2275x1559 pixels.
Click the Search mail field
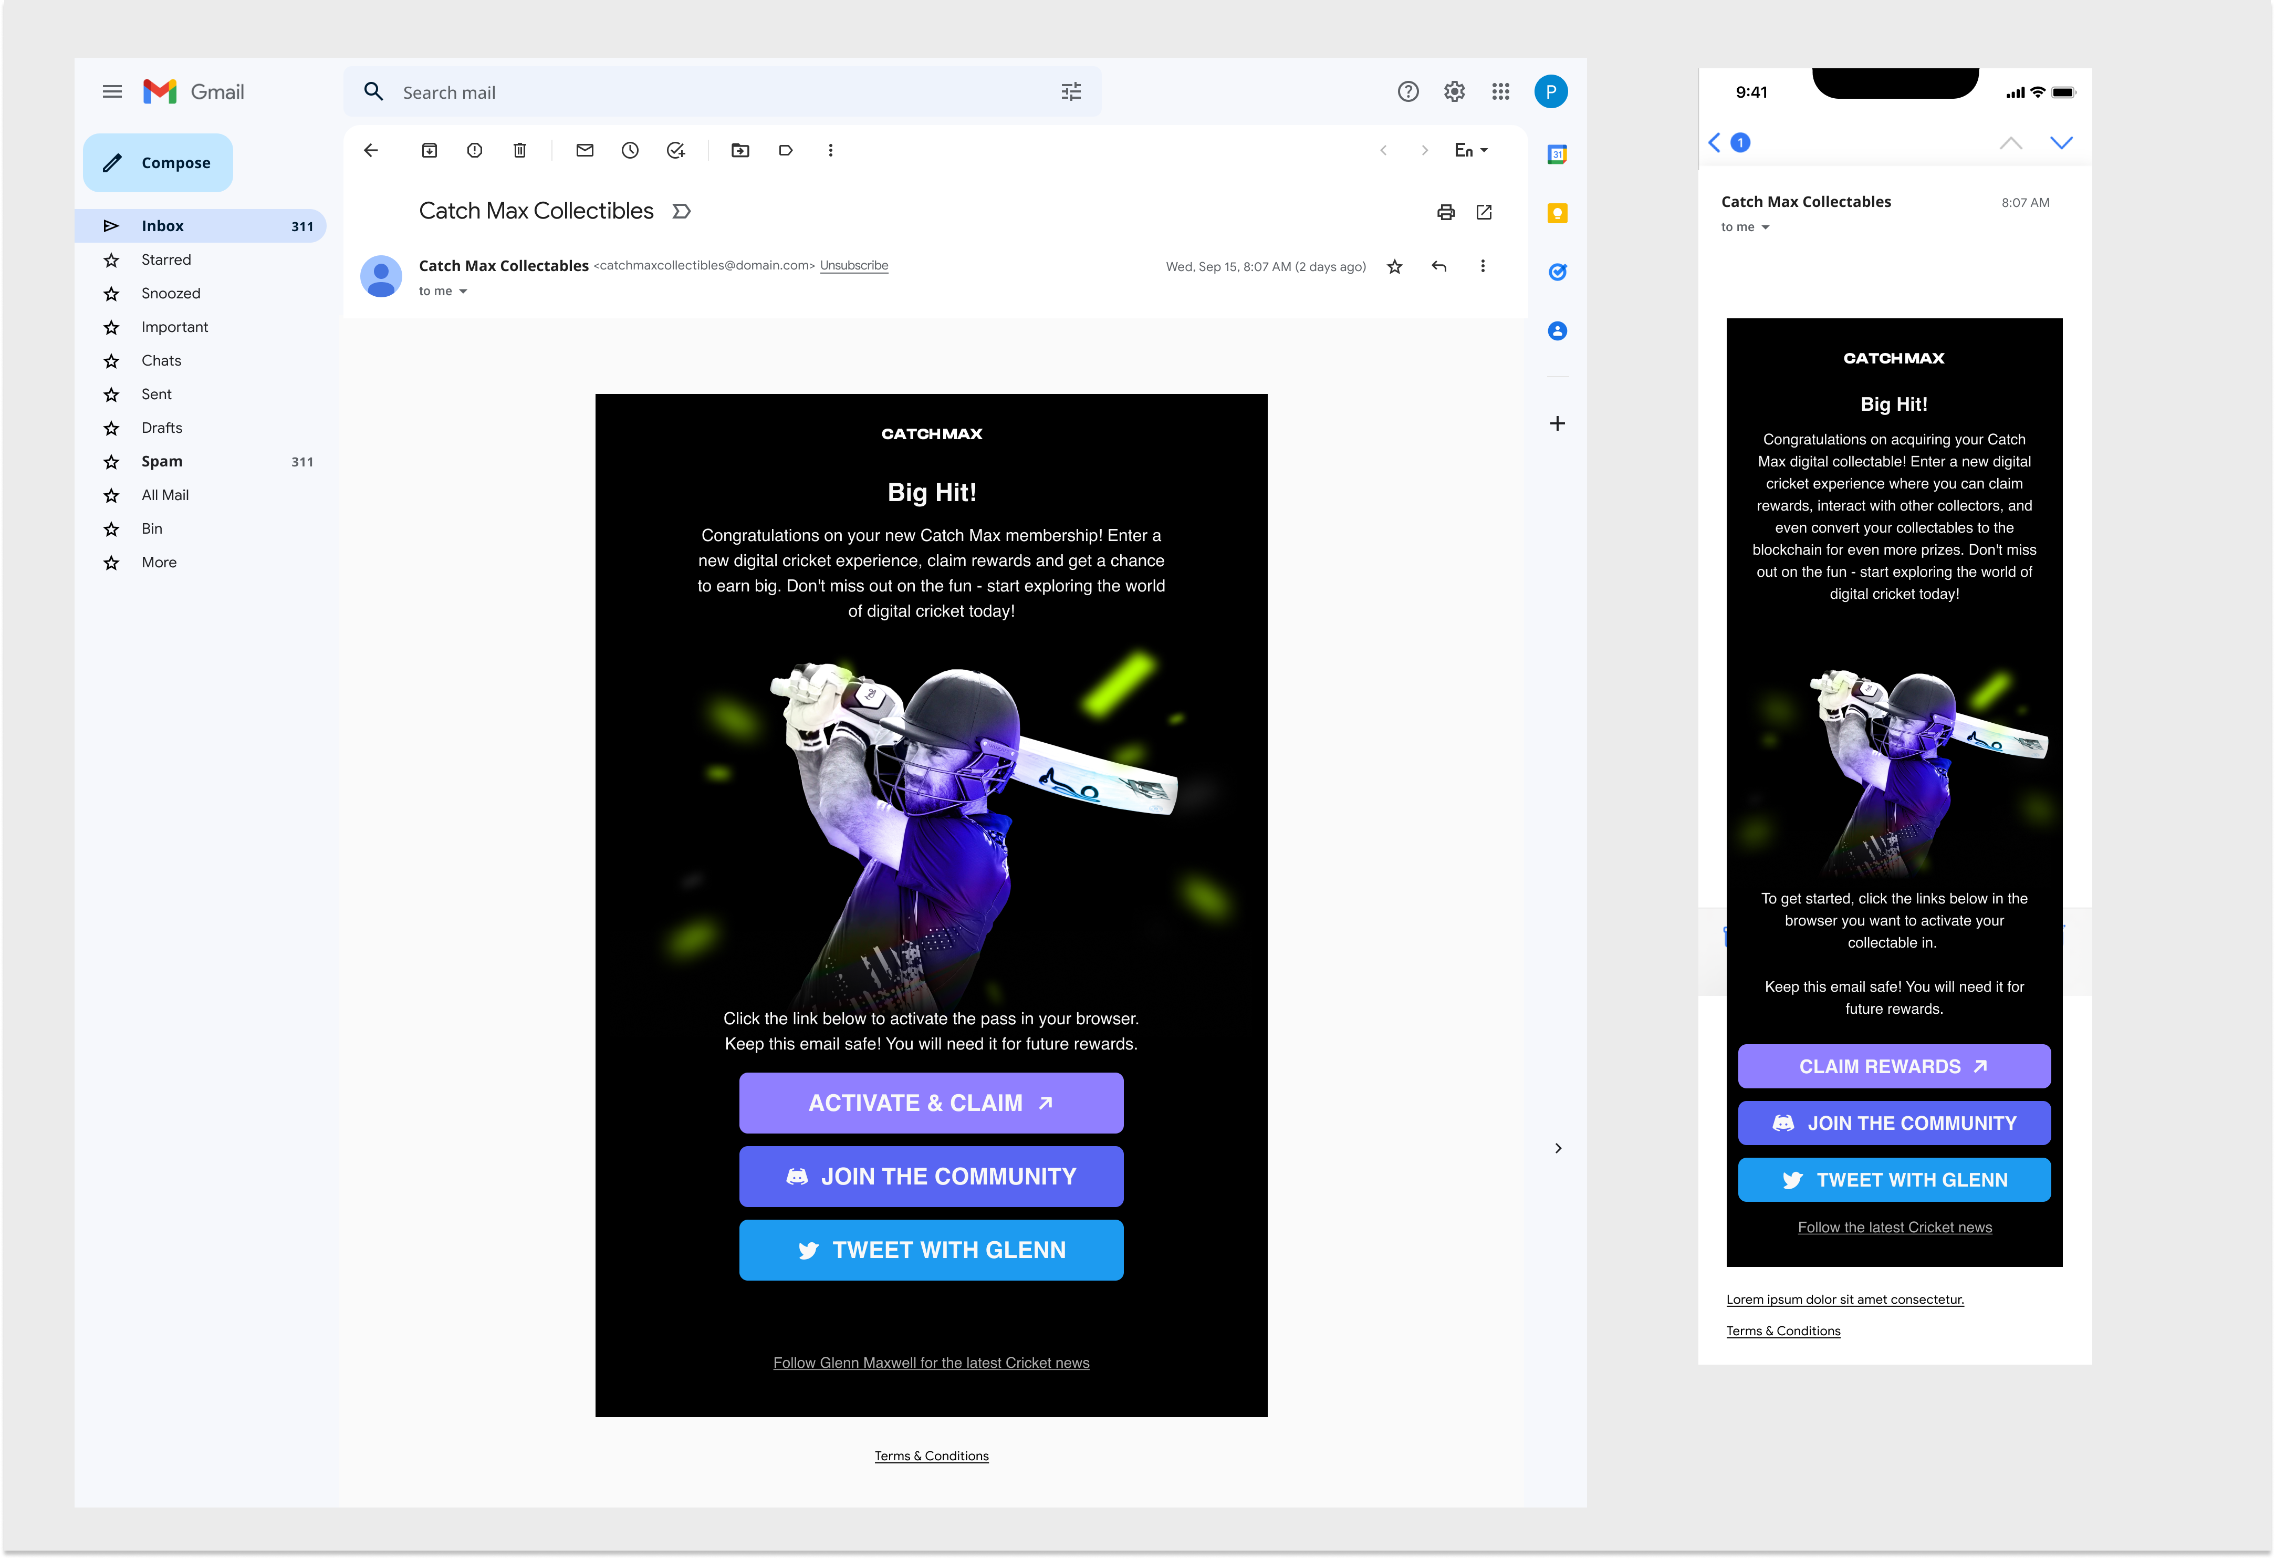click(x=723, y=92)
